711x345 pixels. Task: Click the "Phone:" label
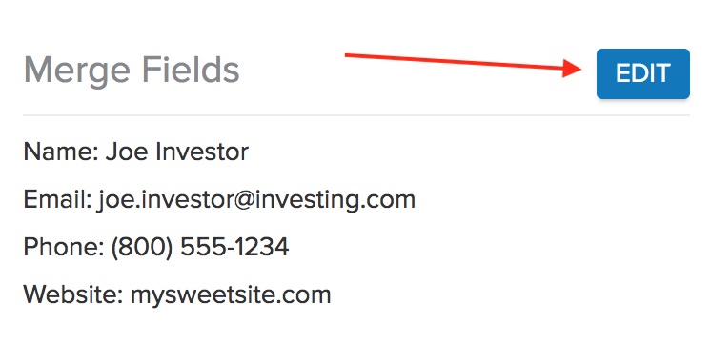[64, 247]
